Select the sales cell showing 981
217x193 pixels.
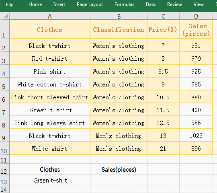pos(196,45)
